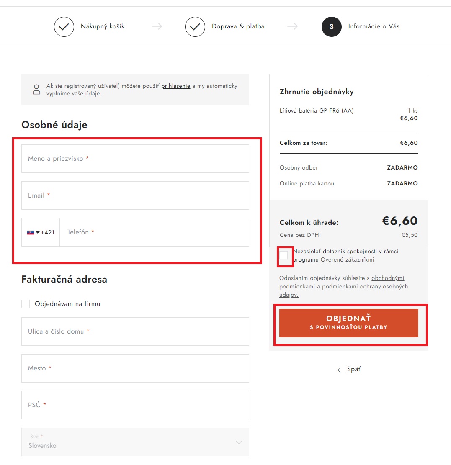Screen dimensions: 451x465
Task: Open the +421 phone country code dropdown
Action: pos(41,233)
